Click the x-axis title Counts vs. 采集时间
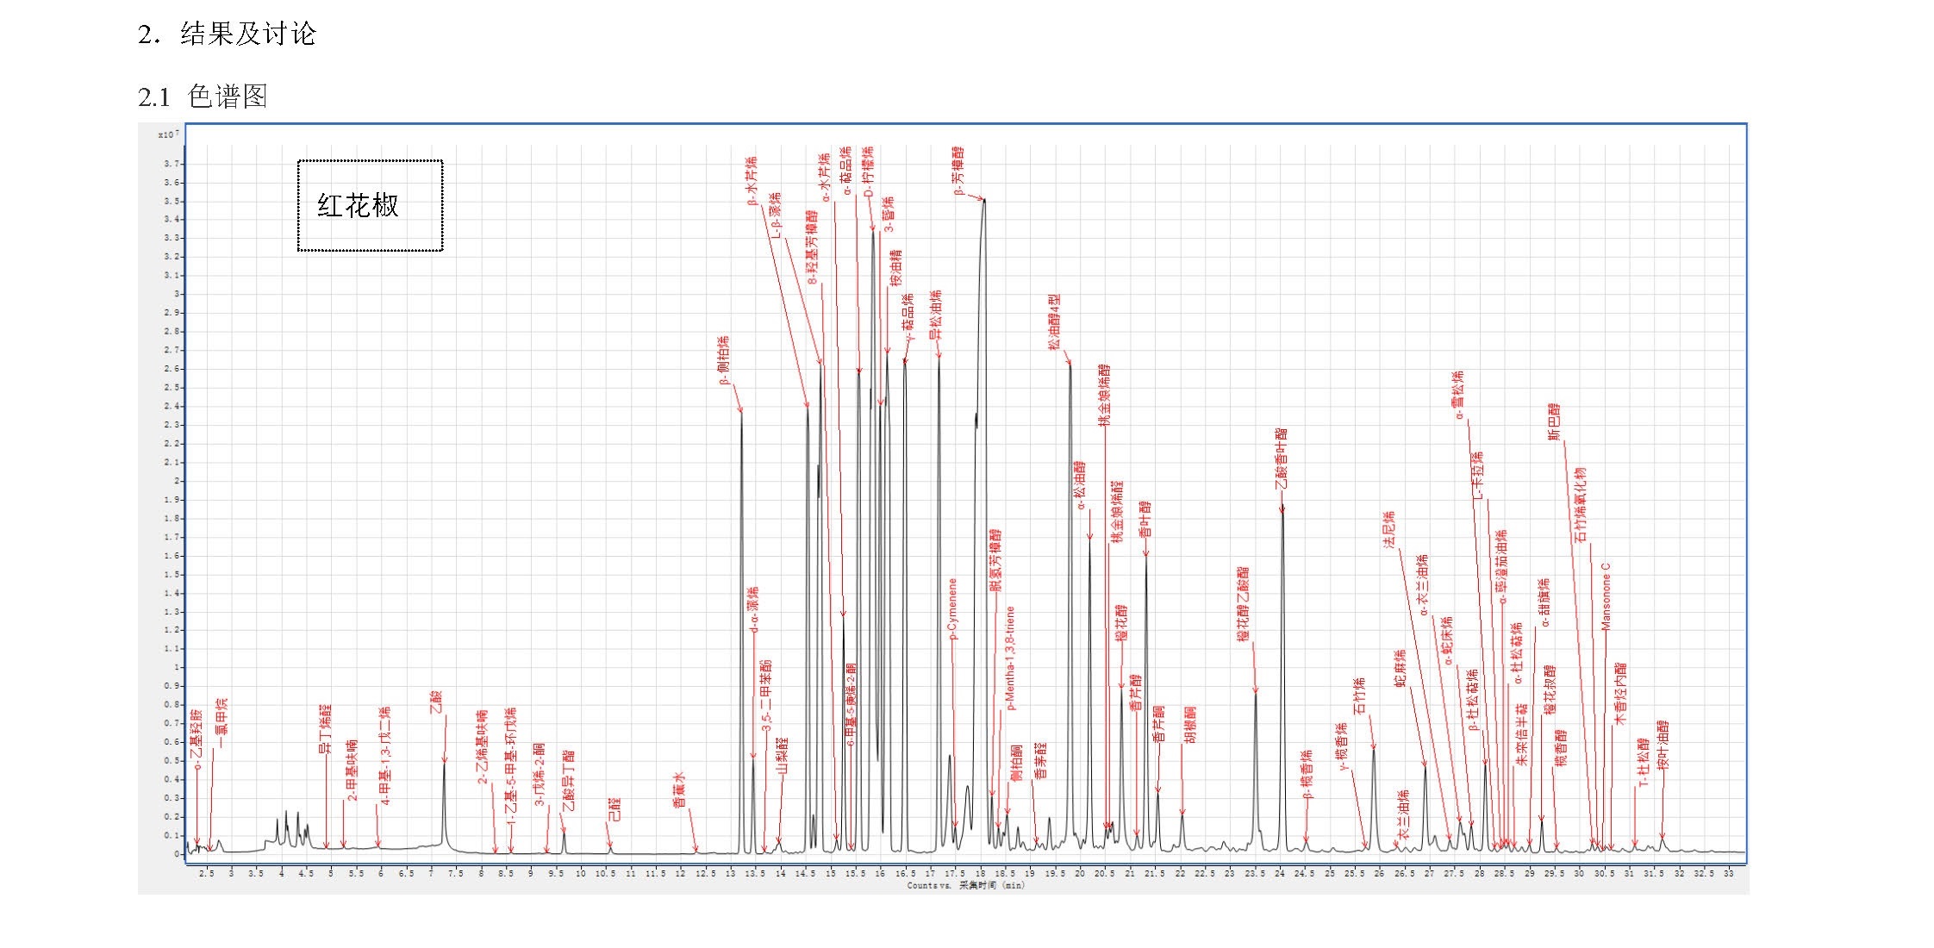1934x948 pixels. pos(965,885)
